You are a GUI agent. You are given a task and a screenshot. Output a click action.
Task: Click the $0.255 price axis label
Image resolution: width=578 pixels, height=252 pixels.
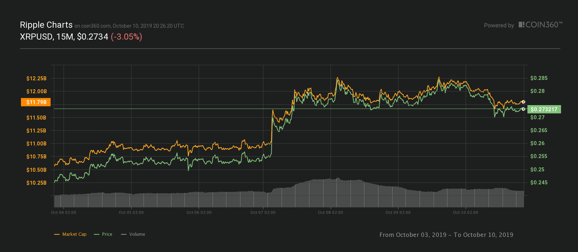point(539,156)
